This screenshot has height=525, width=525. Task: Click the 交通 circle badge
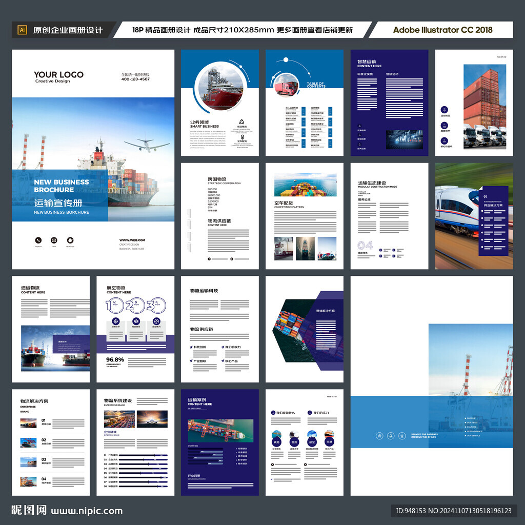[x=329, y=442]
